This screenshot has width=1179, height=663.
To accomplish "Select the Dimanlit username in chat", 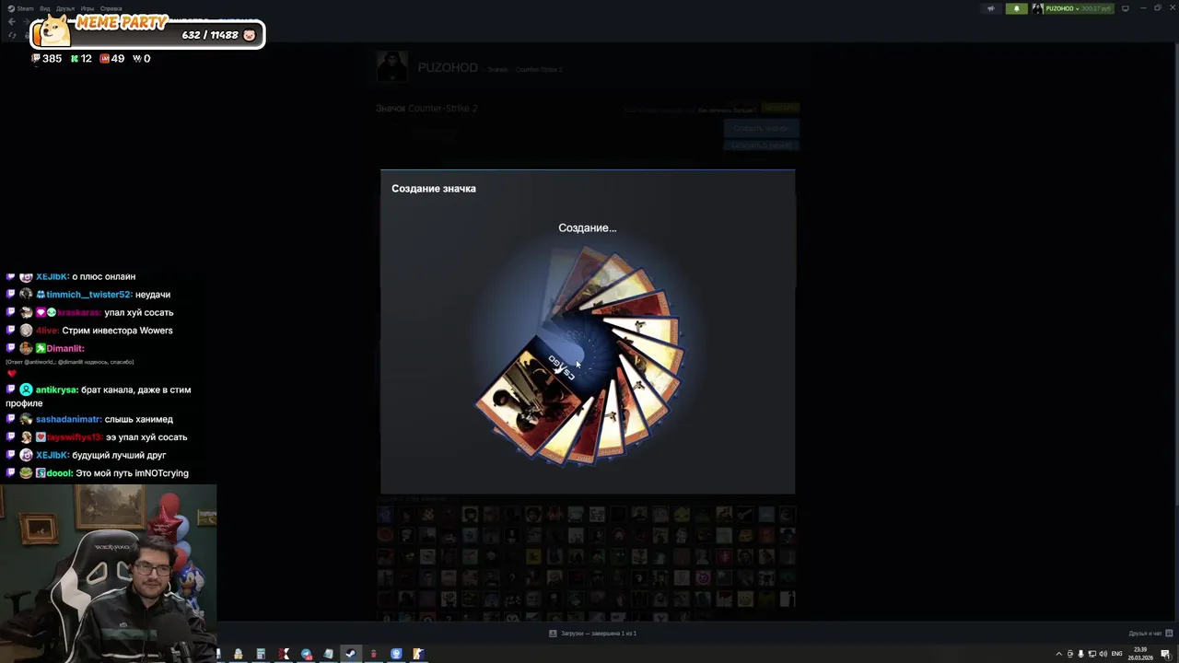I will click(64, 348).
